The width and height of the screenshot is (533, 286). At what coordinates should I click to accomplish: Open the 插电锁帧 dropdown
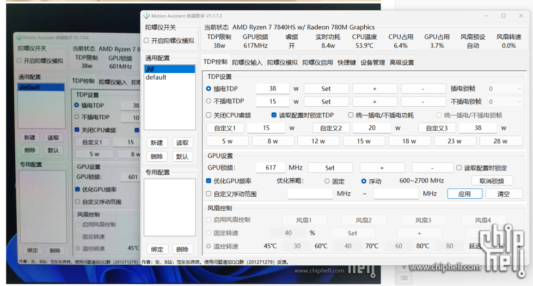coord(505,89)
